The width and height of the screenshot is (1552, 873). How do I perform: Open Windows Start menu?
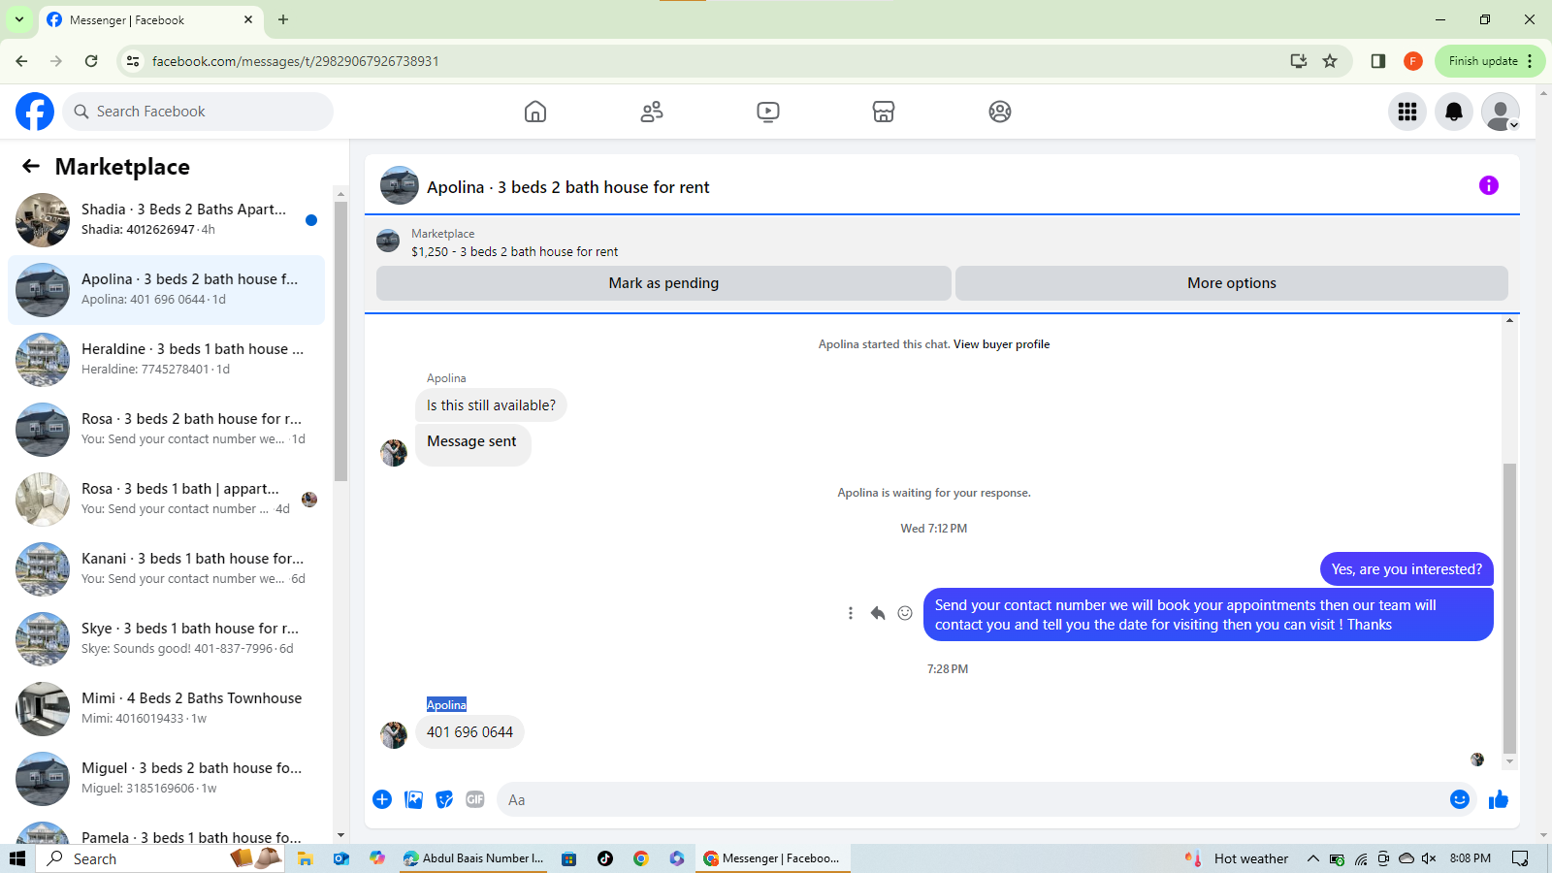point(17,858)
